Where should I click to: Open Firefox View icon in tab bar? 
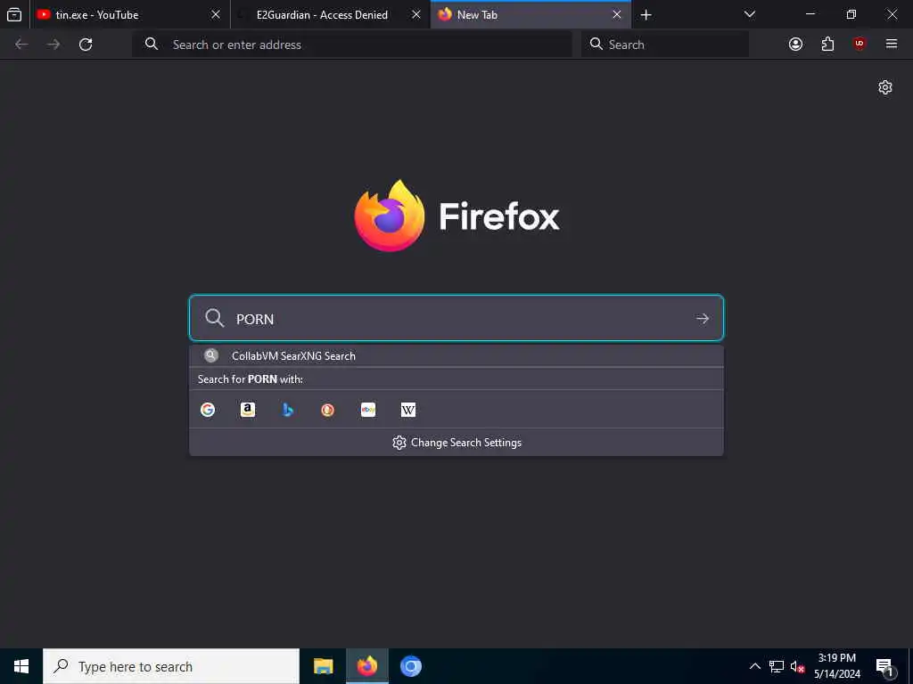point(14,14)
